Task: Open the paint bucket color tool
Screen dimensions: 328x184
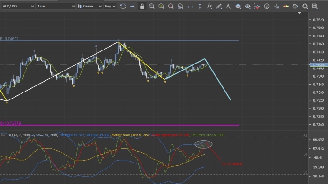Action: [295, 6]
